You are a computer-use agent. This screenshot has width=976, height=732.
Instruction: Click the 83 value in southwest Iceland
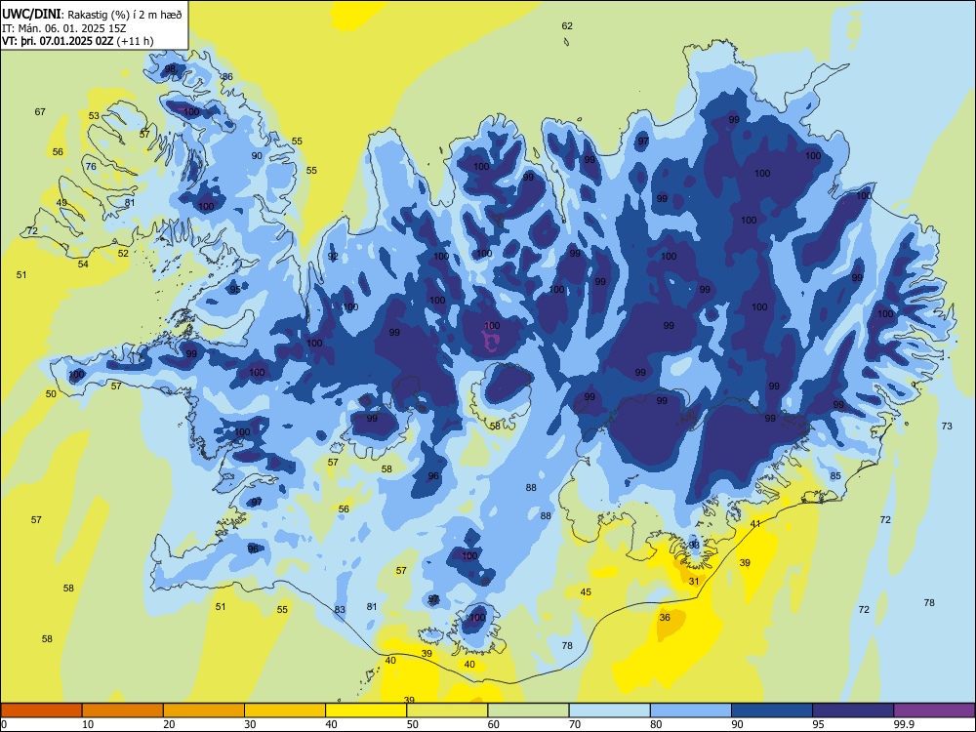tap(340, 609)
